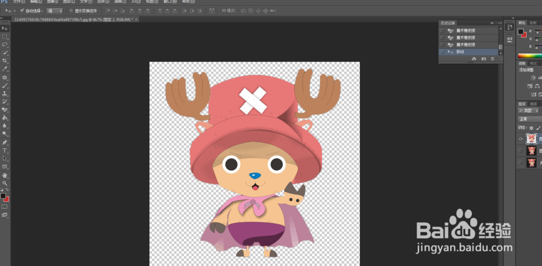The width and height of the screenshot is (542, 266).
Task: Select the Lasso tool
Action: (5, 44)
